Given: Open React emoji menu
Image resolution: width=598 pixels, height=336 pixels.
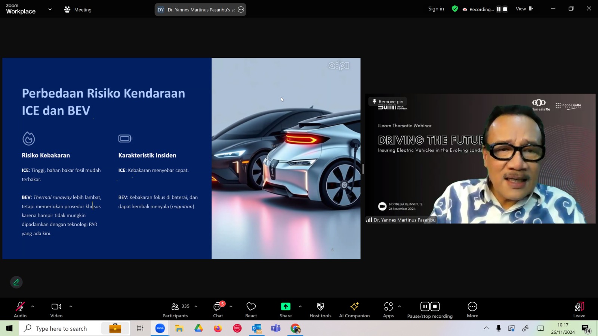Looking at the screenshot, I should click(251, 310).
